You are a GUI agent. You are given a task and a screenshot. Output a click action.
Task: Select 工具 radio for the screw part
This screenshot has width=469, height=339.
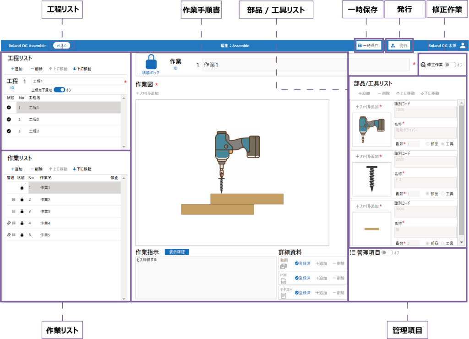[x=443, y=194]
